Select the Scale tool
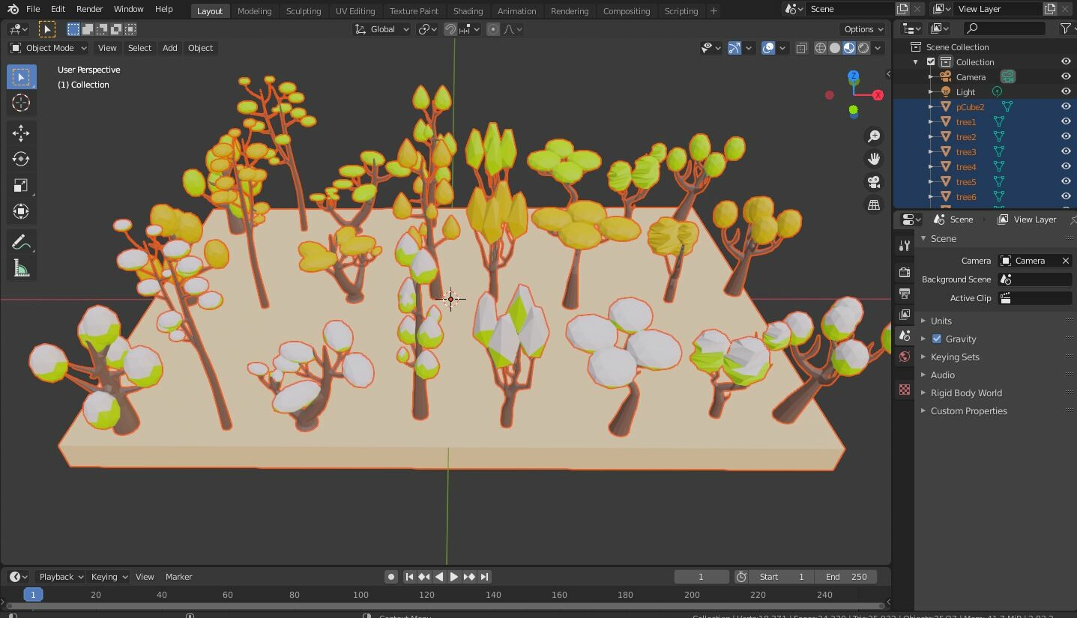1077x618 pixels. click(x=21, y=185)
